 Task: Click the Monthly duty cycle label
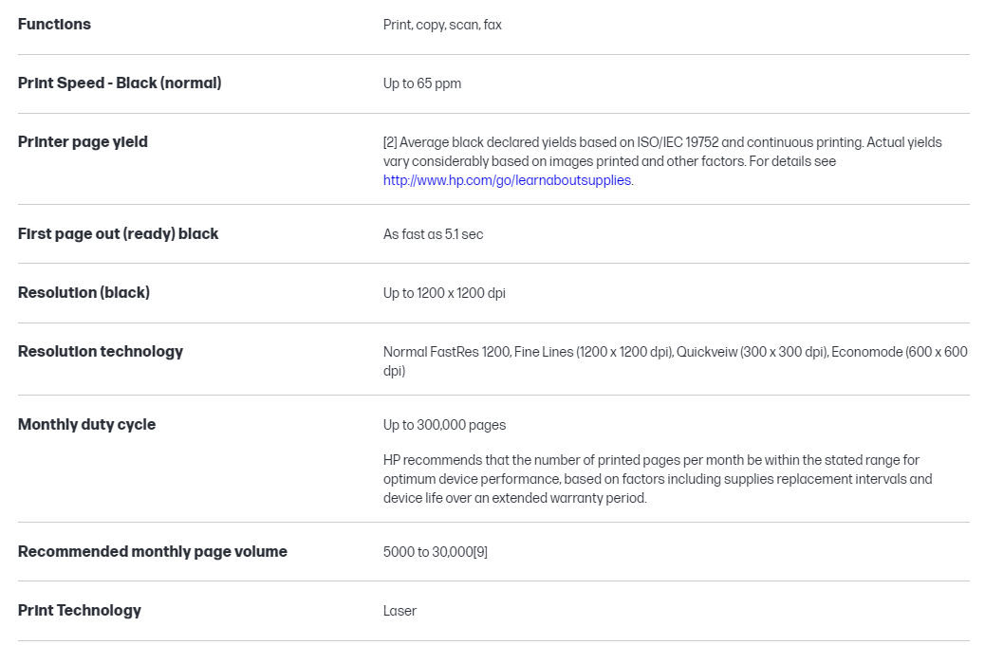click(86, 425)
